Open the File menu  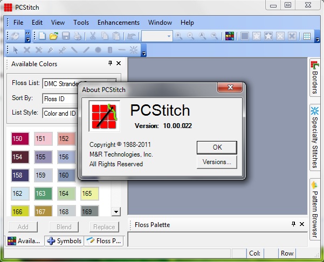[18, 22]
